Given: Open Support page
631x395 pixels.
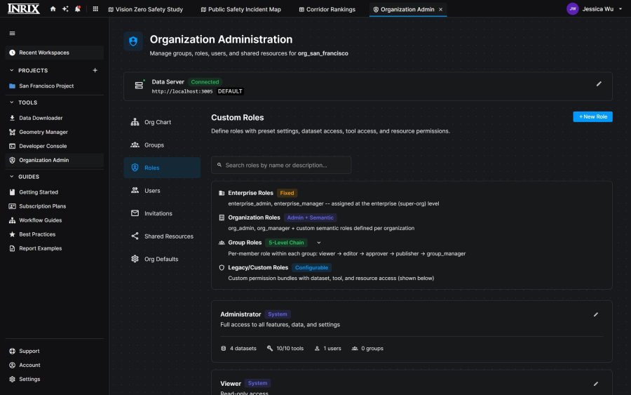Looking at the screenshot, I should coord(54,351).
